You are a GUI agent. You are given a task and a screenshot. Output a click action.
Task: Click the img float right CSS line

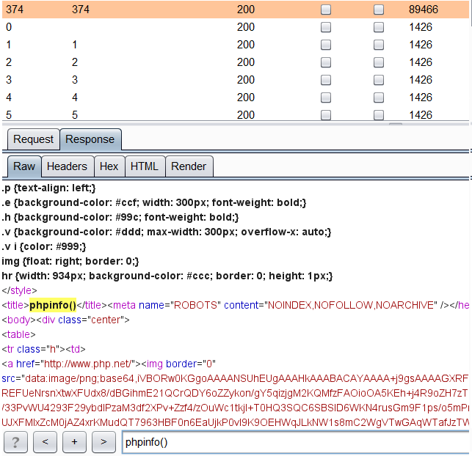(70, 261)
